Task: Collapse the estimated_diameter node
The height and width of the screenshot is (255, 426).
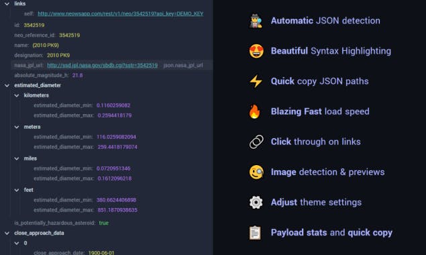Action: pyautogui.click(x=7, y=85)
